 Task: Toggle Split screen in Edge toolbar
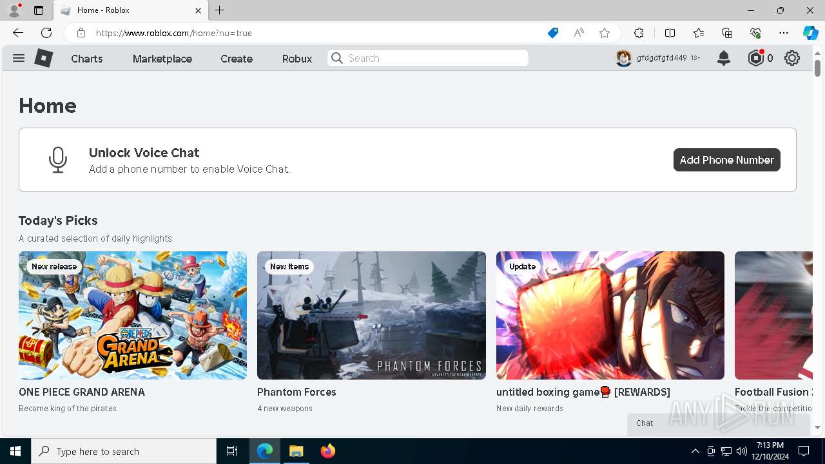point(670,33)
